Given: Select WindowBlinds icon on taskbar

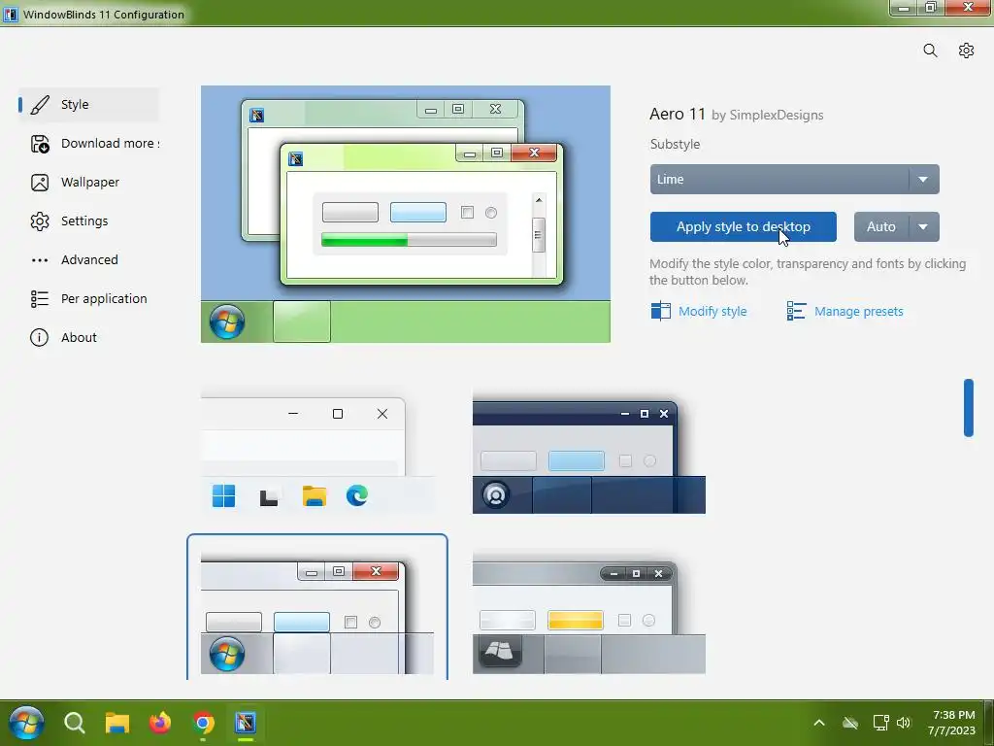Looking at the screenshot, I should click(x=246, y=723).
